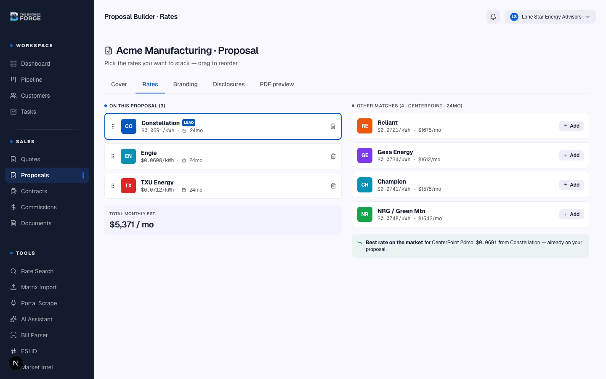Click the RE Reliant logo tile
Viewport: 606px width, 379px height.
pyautogui.click(x=365, y=126)
